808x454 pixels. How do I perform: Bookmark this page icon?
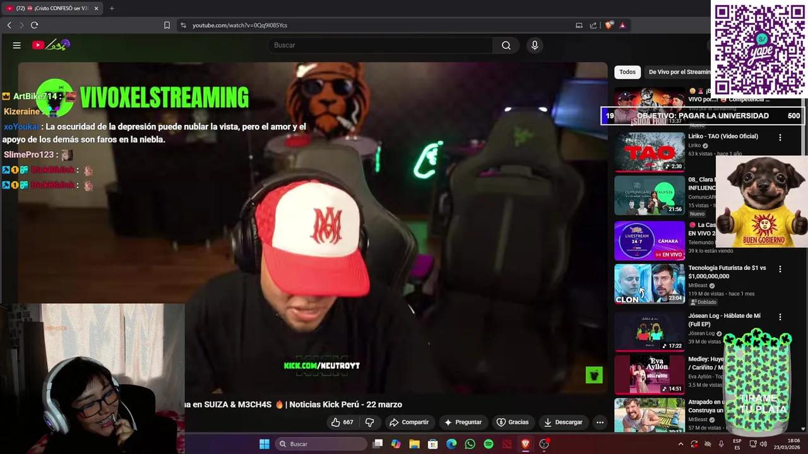[x=167, y=25]
